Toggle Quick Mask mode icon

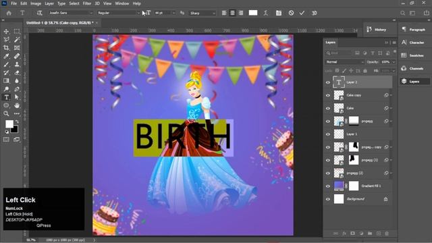(x=6, y=140)
